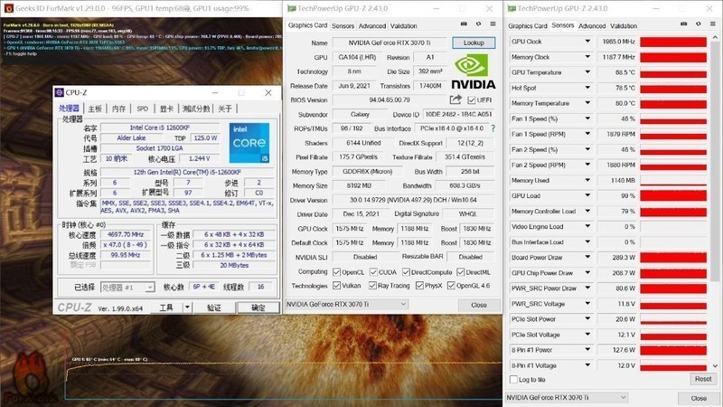Click Close button in GPU-Z Sensors window
This screenshot has width=723, height=407.
pyautogui.click(x=699, y=398)
